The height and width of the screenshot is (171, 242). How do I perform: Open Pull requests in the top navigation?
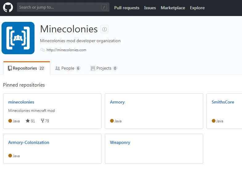127,8
